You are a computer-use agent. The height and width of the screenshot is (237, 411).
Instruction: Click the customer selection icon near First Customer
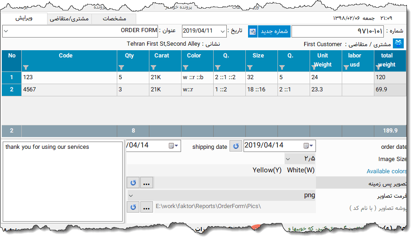398,44
